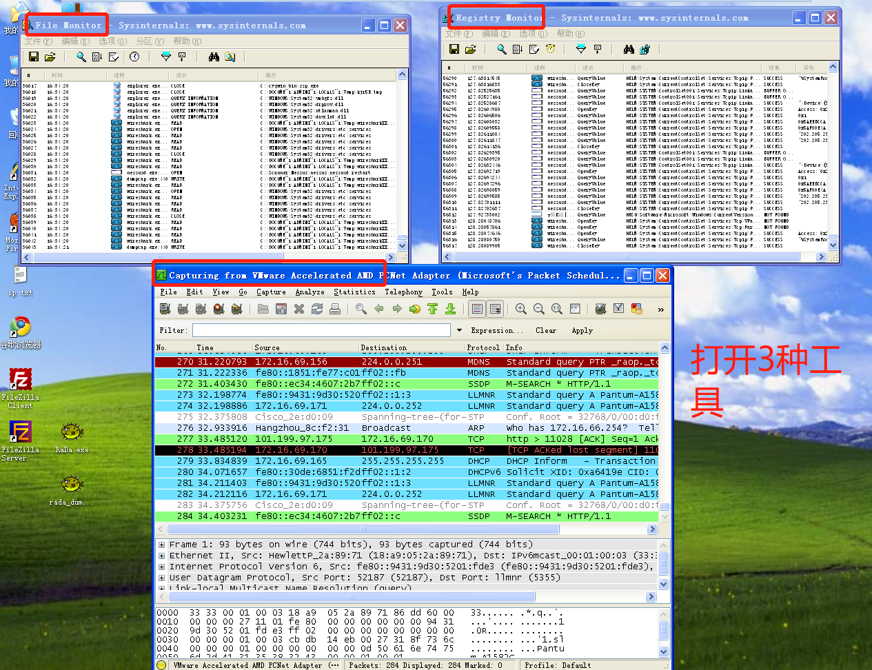872x670 pixels.
Task: Sort Wireshark list by Protocol column
Action: pos(483,347)
